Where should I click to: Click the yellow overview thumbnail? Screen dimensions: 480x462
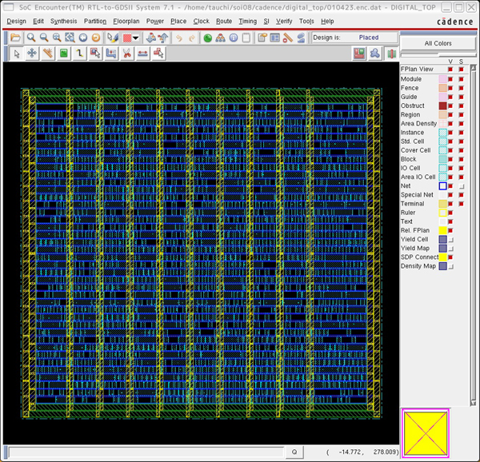point(426,433)
